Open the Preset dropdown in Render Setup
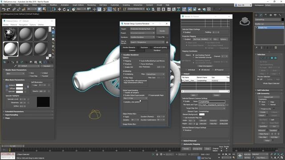Screen dimensions: 285x160 (142, 33)
